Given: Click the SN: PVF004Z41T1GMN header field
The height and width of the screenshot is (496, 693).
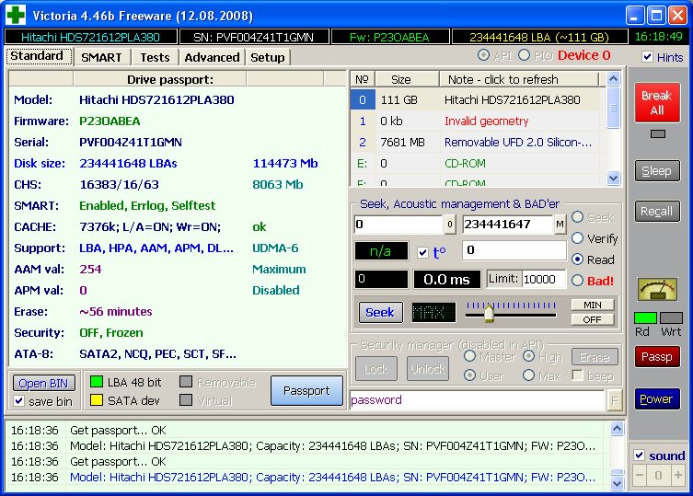Looking at the screenshot, I should [254, 37].
